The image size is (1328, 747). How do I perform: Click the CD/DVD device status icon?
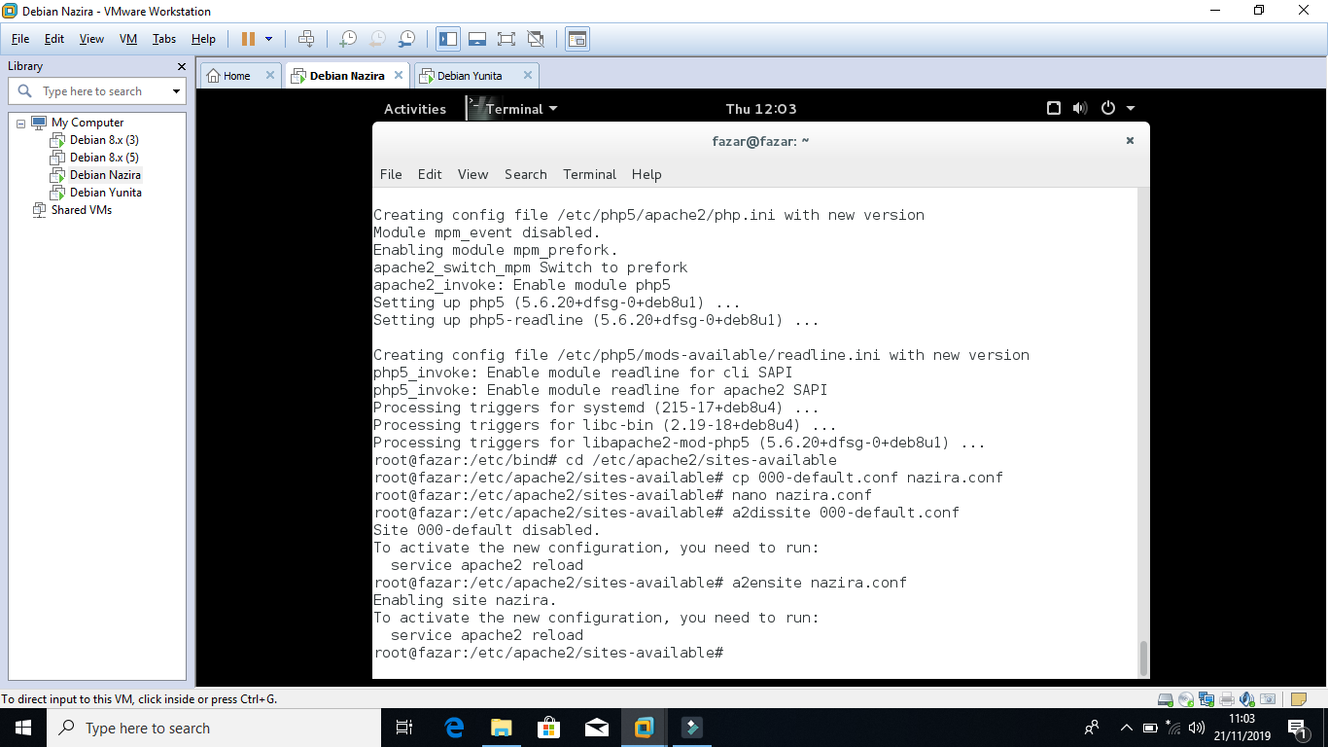click(x=1186, y=699)
